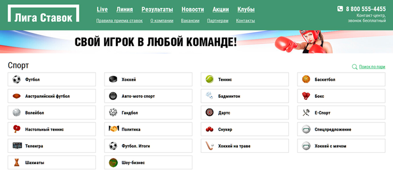This screenshot has width=393, height=172.
Task: Choose the Баскетбол label
Action: pyautogui.click(x=325, y=80)
